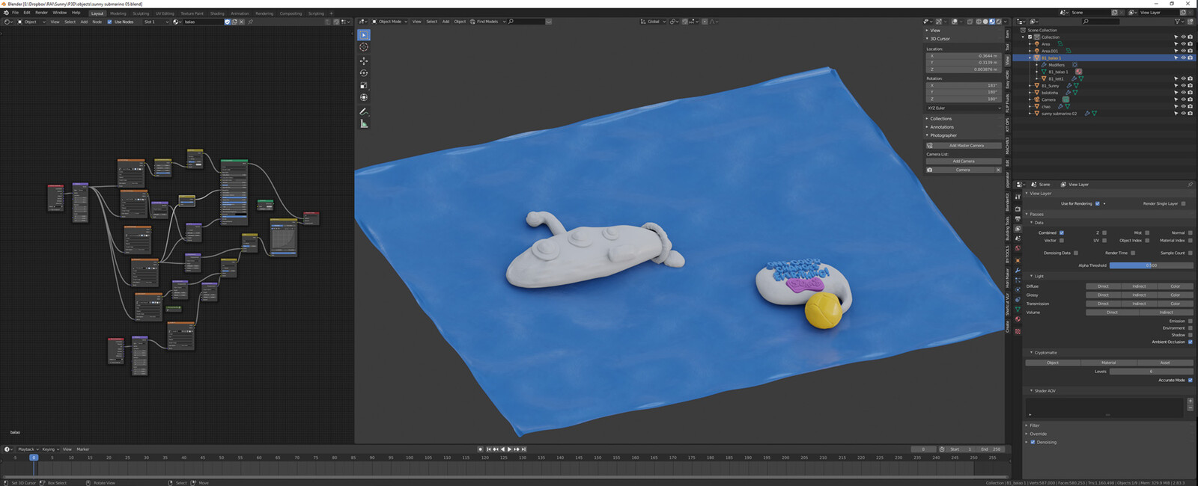Open the Object Mode dropdown
The height and width of the screenshot is (486, 1198).
pos(389,22)
